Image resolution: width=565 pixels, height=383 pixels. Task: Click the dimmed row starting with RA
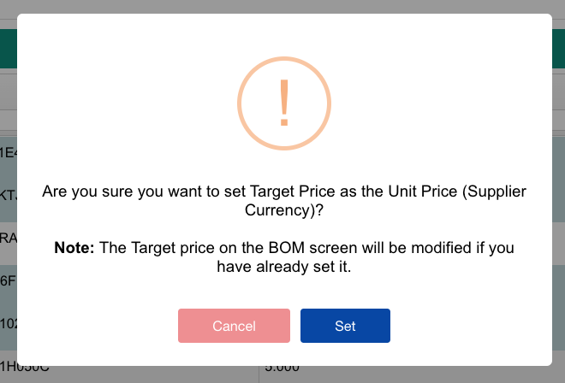tap(8, 238)
